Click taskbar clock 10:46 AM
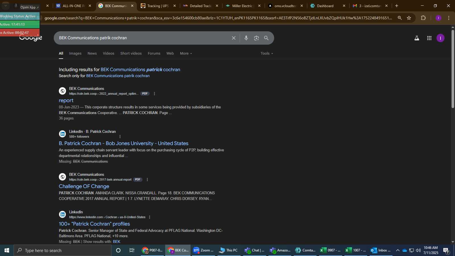This screenshot has width=455, height=256. [x=431, y=250]
